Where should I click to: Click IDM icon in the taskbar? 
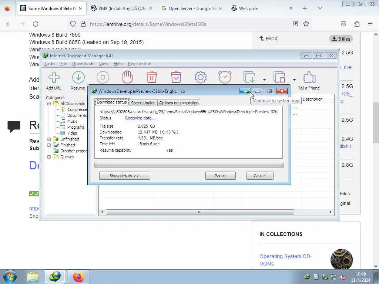coord(55,277)
